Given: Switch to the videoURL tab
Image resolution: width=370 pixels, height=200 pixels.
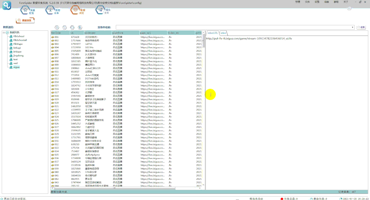Looking at the screenshot, I should click(213, 33).
